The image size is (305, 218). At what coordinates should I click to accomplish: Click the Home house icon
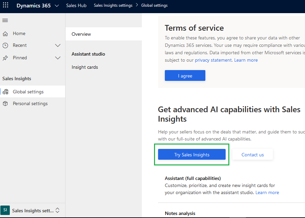[x=5, y=34]
